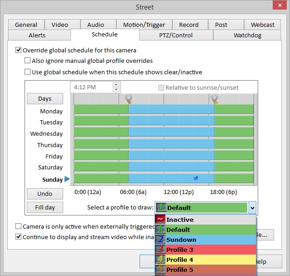Click the 06:00 (6a) time axis label

pyautogui.click(x=133, y=192)
